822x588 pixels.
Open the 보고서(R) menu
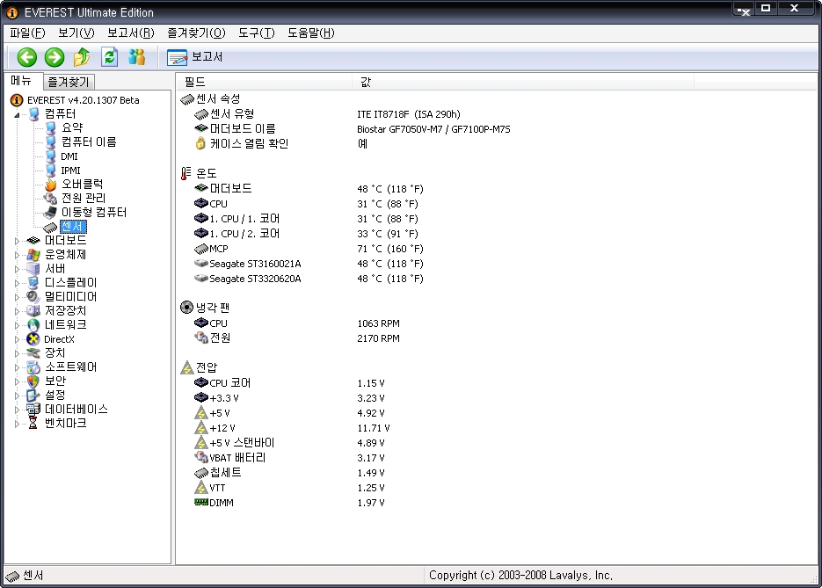130,33
